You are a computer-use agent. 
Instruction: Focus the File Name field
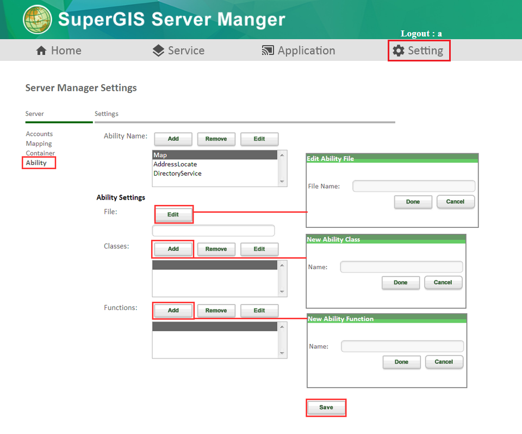pos(414,186)
